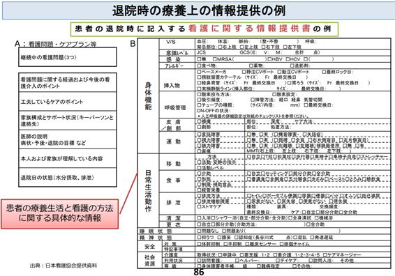Click the 特記事項 row under 安全
Screen dimensions: 395x276
277,250
